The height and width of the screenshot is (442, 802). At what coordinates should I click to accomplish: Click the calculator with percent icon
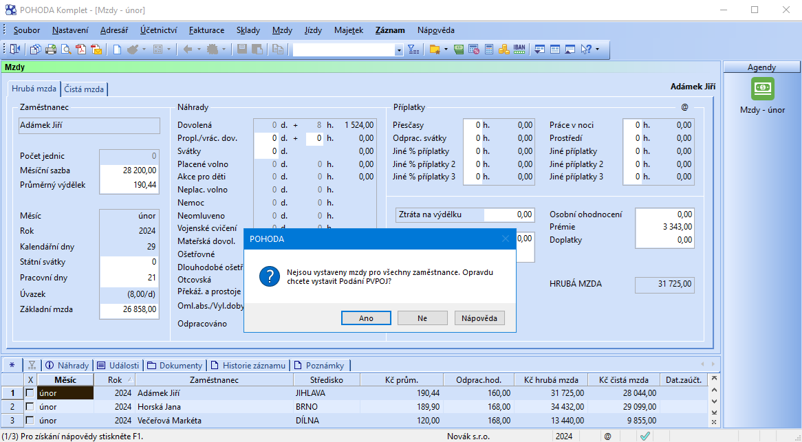[x=474, y=49]
